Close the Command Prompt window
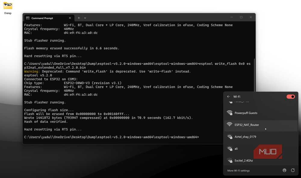Screen dimensions: 301x178 click(251, 17)
